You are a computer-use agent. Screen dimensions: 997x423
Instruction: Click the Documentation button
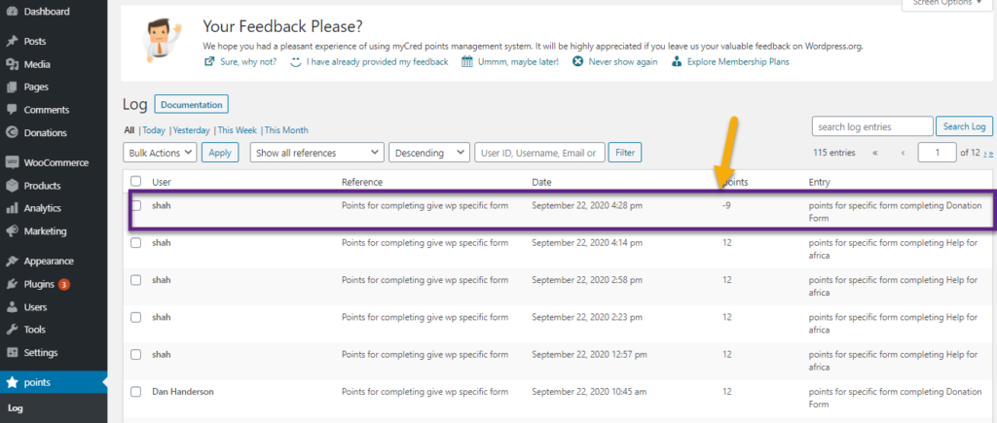tap(191, 104)
